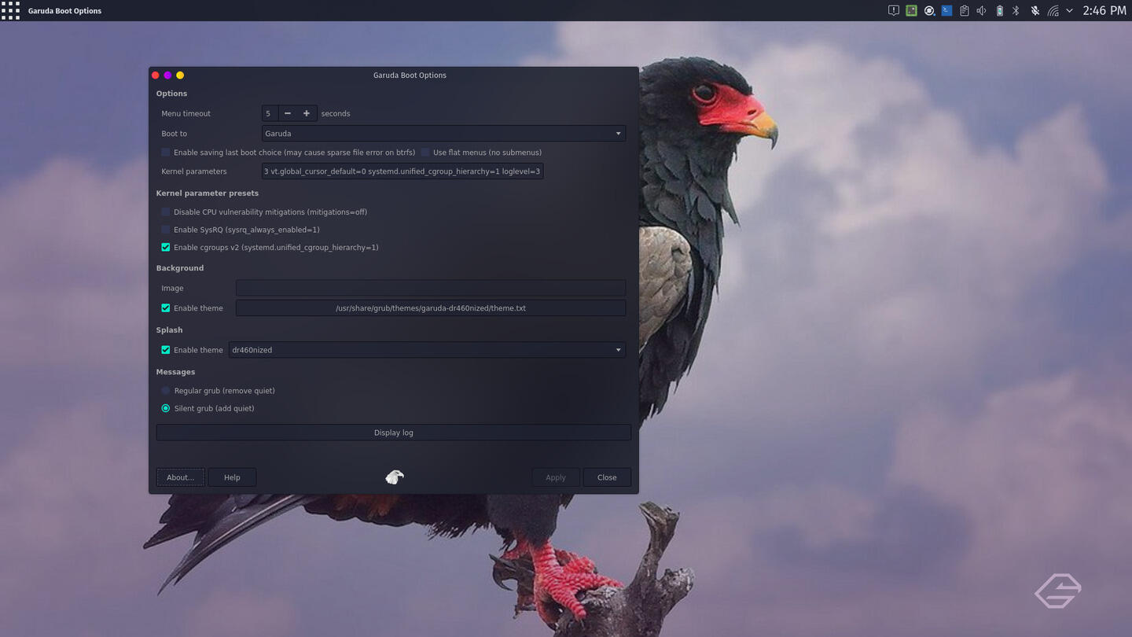
Task: Uncheck Enable cgroups v2 checkbox
Action: pos(165,248)
